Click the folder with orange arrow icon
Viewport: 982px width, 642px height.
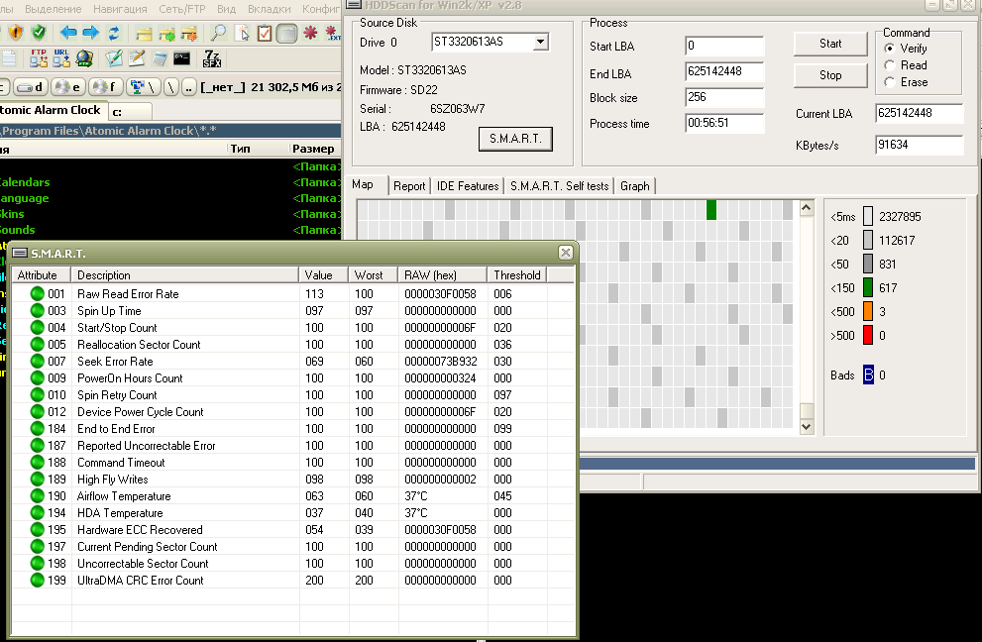188,34
